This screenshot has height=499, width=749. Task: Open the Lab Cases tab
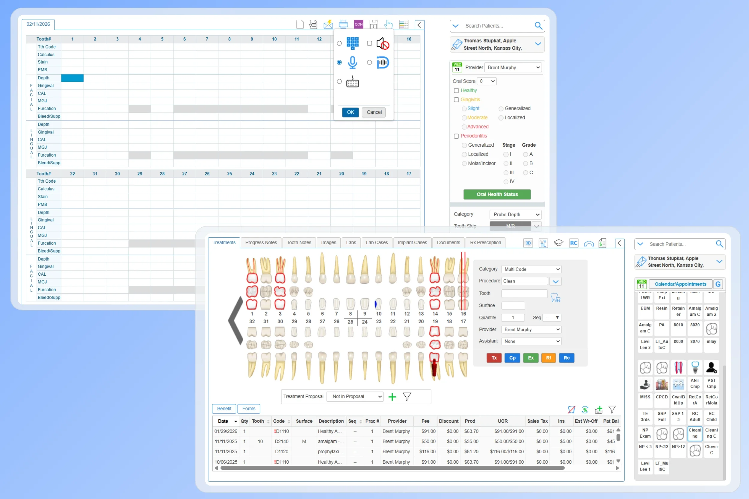[377, 242]
